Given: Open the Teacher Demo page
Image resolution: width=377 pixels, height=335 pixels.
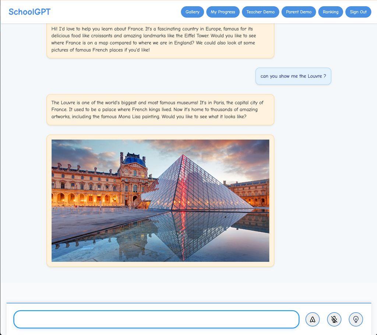Looking at the screenshot, I should [x=260, y=12].
